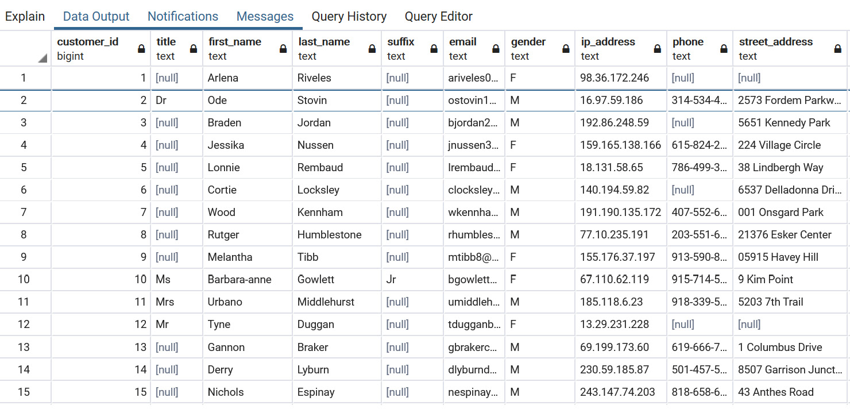Select row number 10
The width and height of the screenshot is (850, 409).
24,279
